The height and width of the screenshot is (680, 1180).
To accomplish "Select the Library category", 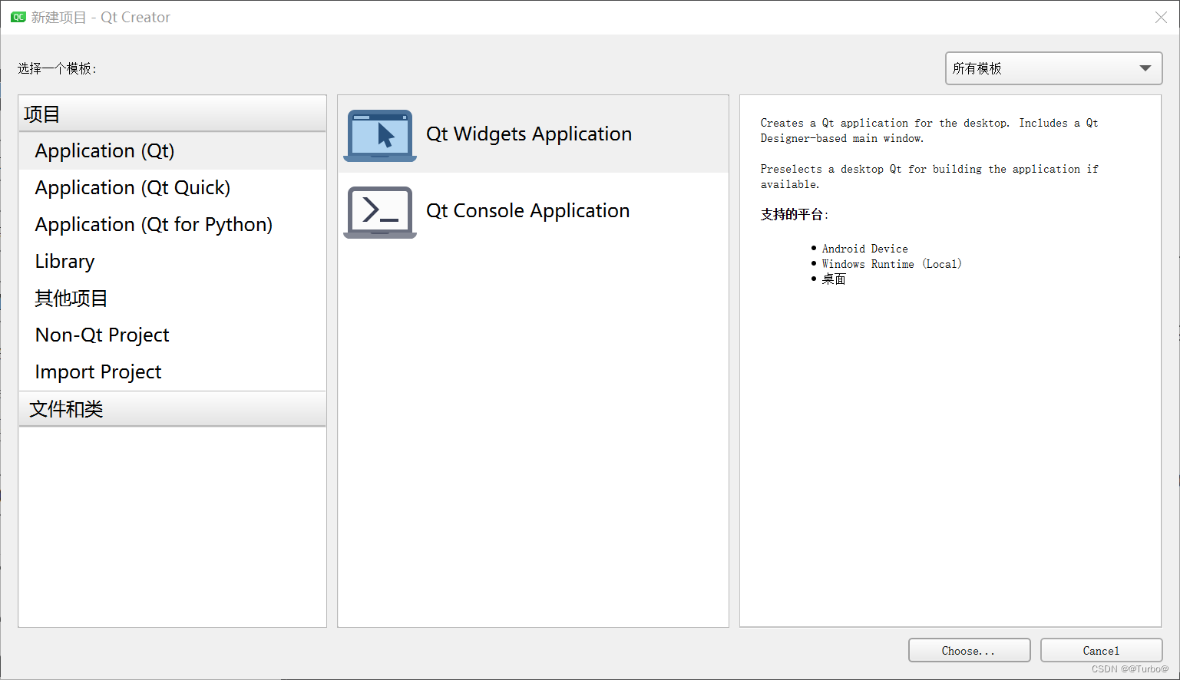I will [x=172, y=262].
